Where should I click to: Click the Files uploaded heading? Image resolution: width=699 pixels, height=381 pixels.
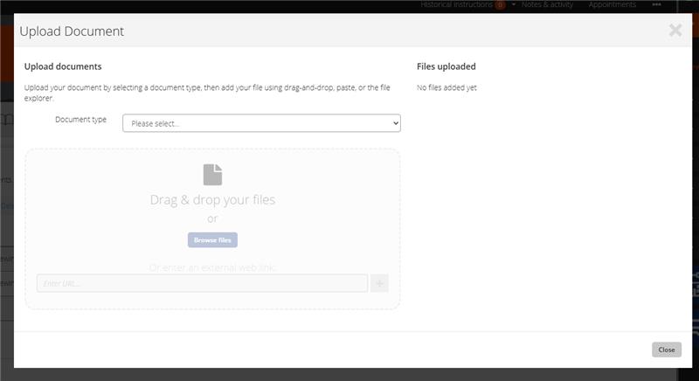coord(446,66)
